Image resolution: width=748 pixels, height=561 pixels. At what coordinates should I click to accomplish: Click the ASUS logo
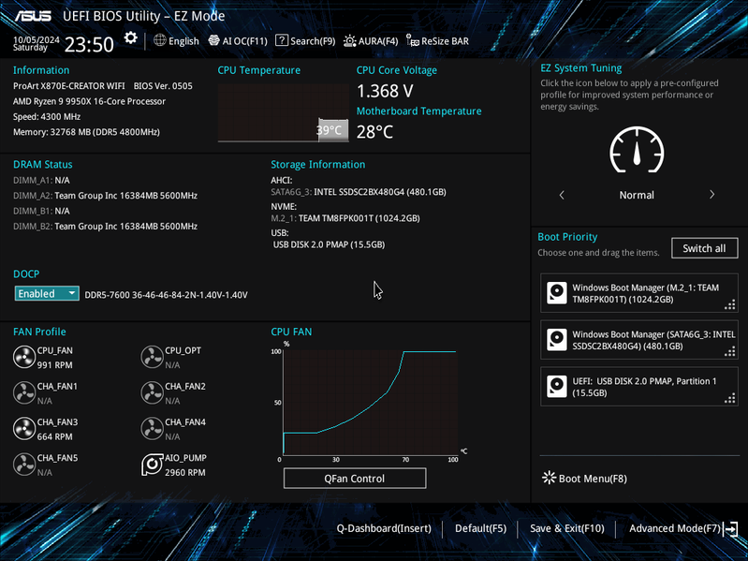[33, 16]
